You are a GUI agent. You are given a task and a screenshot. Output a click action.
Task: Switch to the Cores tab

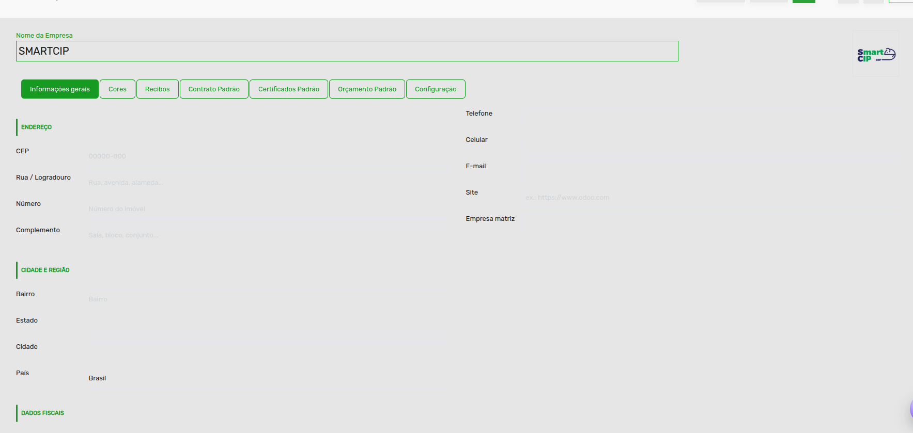pyautogui.click(x=117, y=89)
